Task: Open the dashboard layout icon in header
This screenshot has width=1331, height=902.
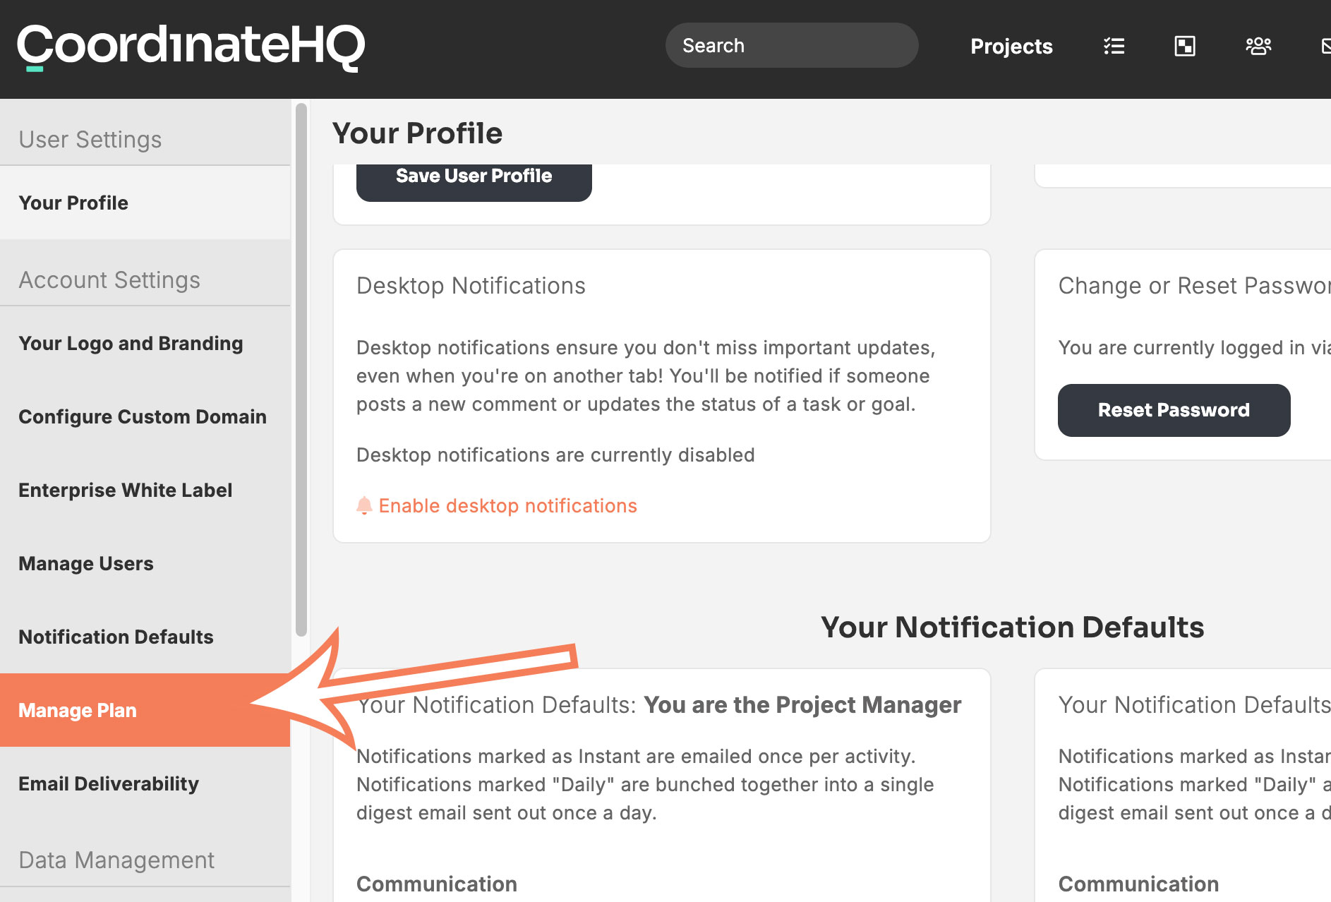Action: click(1185, 47)
